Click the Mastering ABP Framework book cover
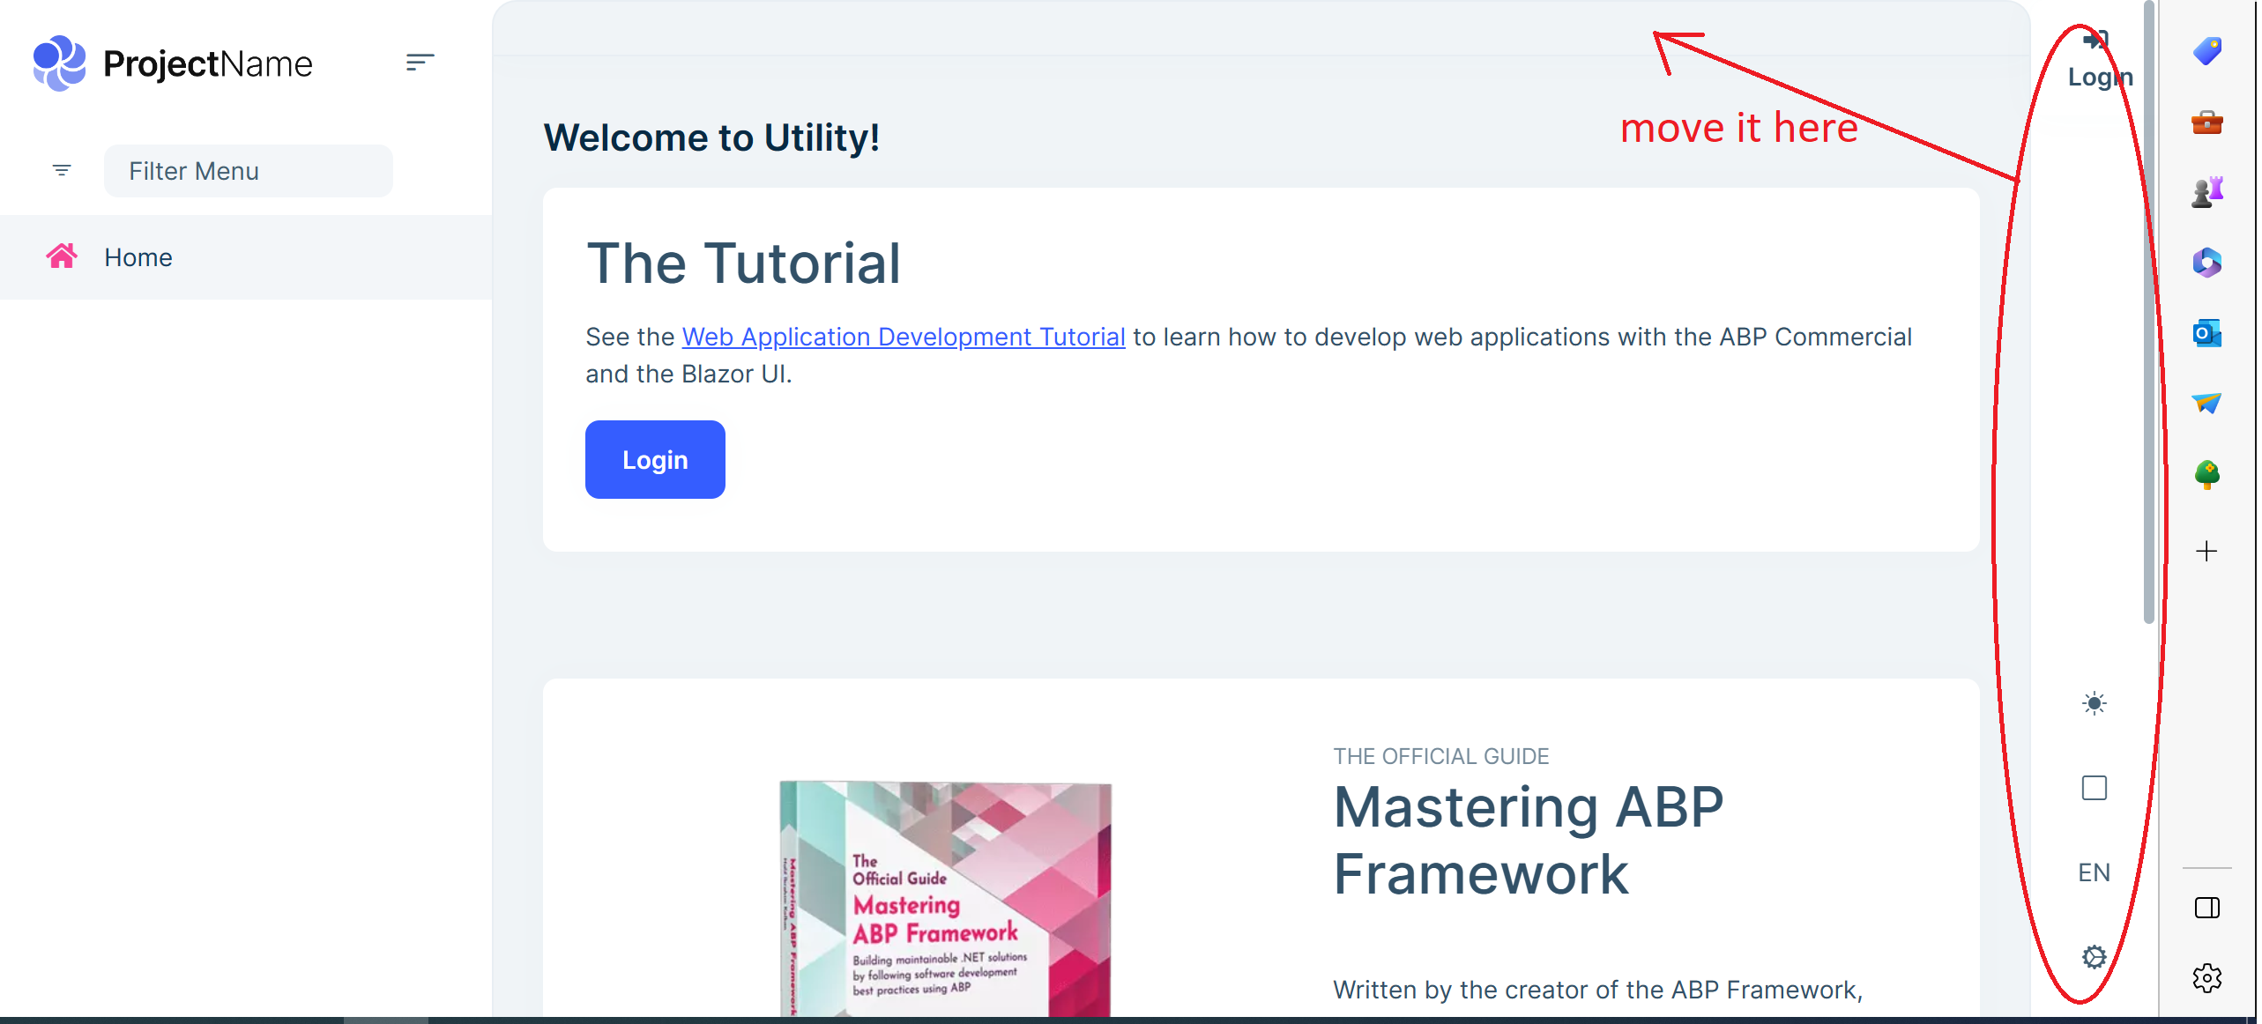Screen dimensions: 2262x1024 pos(945,899)
